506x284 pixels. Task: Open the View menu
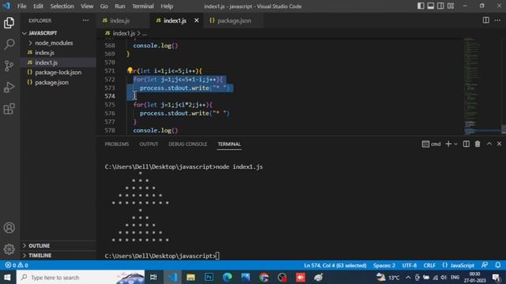(87, 6)
